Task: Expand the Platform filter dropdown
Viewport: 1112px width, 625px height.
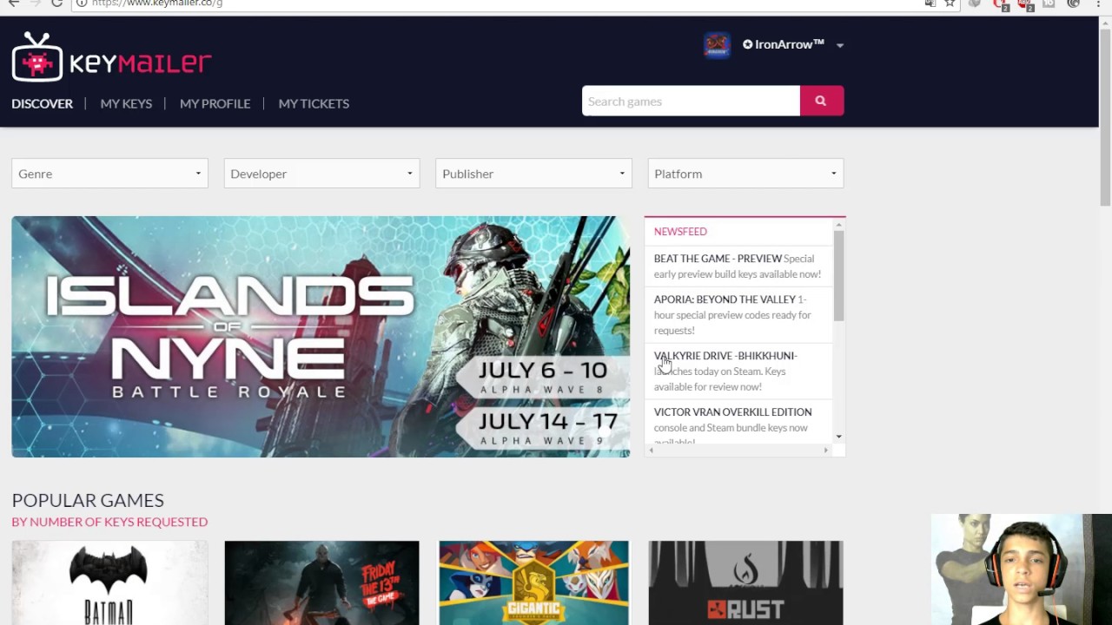Action: (x=745, y=174)
